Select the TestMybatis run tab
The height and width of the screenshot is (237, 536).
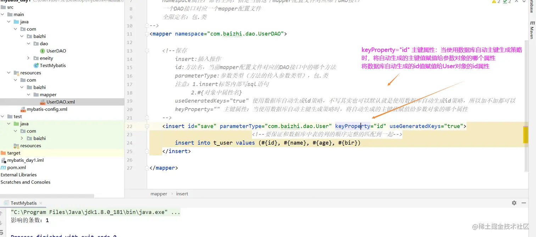tap(24, 203)
